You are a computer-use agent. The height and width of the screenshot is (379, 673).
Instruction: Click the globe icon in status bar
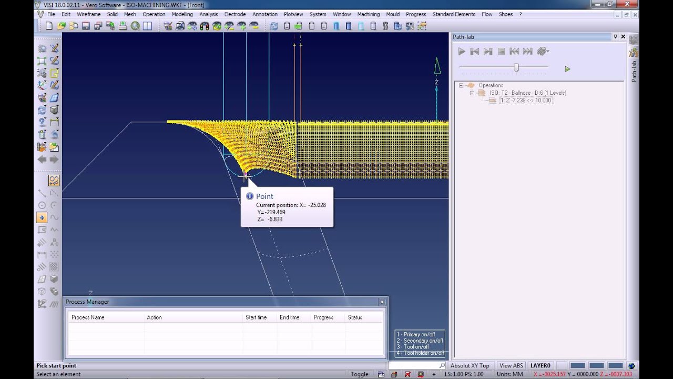point(631,365)
